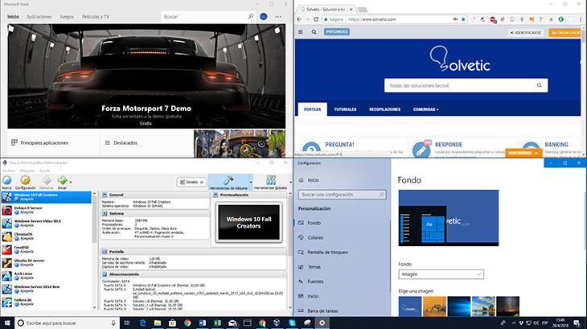Click the Identificarse button on Solvetic
The image size is (587, 329).
coord(525,32)
